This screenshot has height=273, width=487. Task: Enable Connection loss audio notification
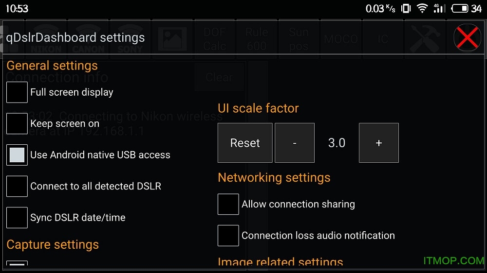coord(228,236)
